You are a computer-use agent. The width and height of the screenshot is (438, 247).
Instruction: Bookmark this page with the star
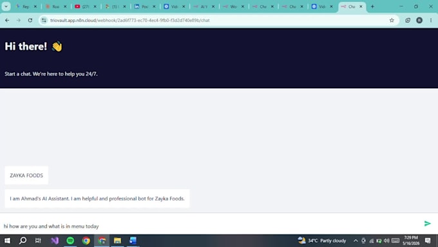pyautogui.click(x=392, y=20)
